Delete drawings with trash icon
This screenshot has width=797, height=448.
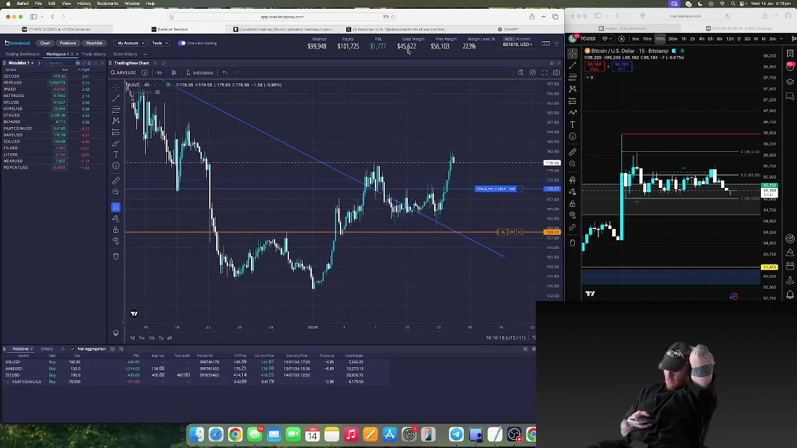point(116,256)
